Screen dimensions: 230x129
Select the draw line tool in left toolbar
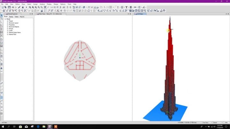pos(2,23)
